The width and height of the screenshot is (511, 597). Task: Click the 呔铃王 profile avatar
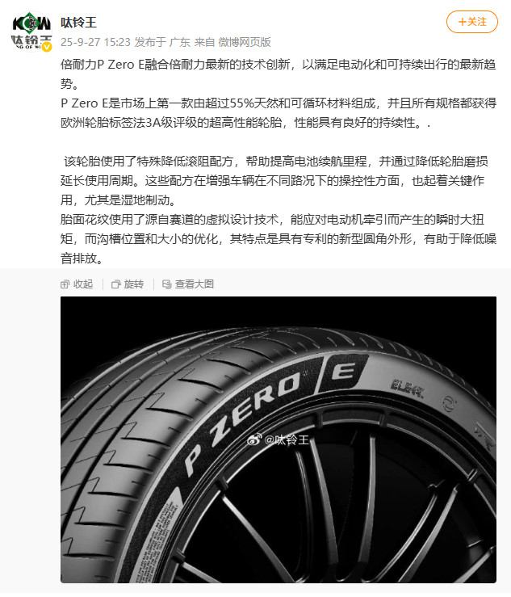(x=31, y=31)
